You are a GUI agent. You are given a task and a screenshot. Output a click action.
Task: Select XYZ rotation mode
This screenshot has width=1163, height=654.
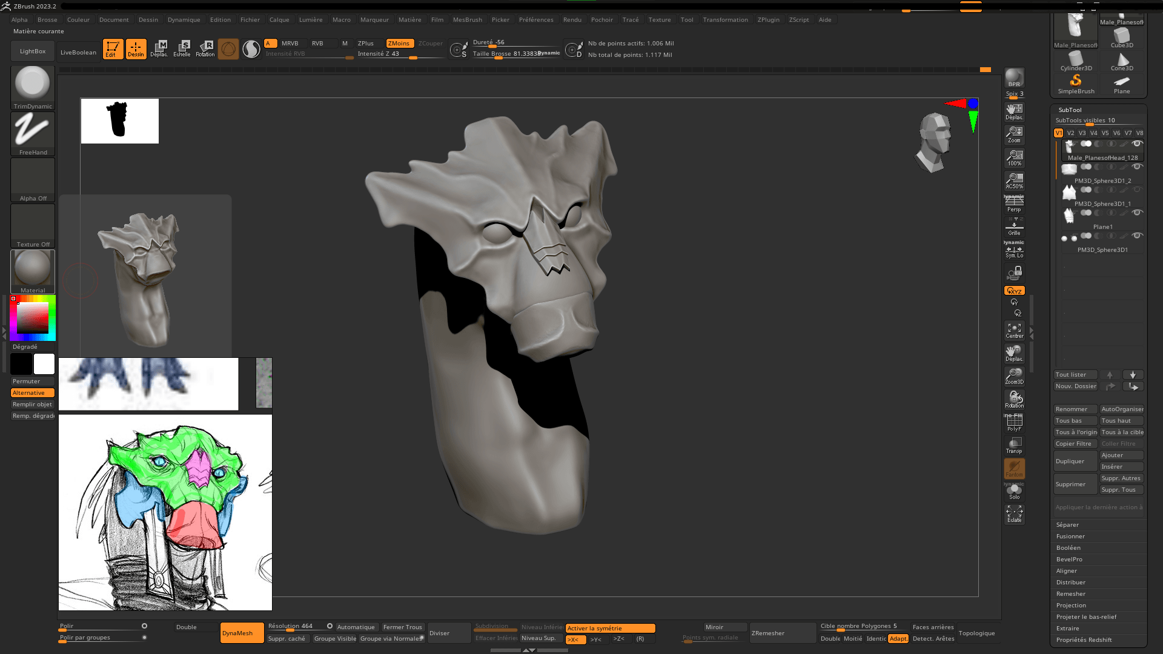pos(1015,291)
